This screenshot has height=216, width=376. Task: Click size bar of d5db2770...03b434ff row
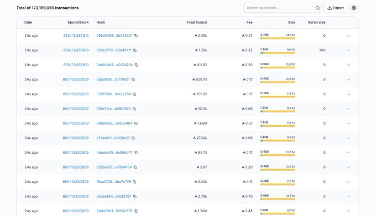click(278, 53)
